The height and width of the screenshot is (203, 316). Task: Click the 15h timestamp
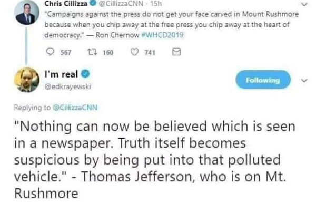(156, 4)
